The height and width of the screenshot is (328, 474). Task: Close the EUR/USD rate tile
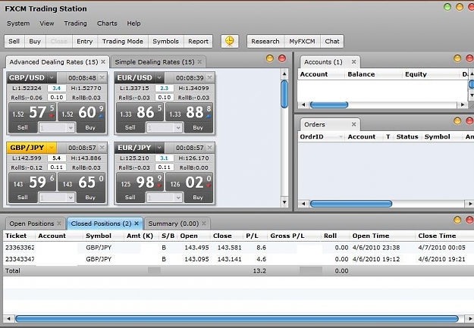[210, 77]
